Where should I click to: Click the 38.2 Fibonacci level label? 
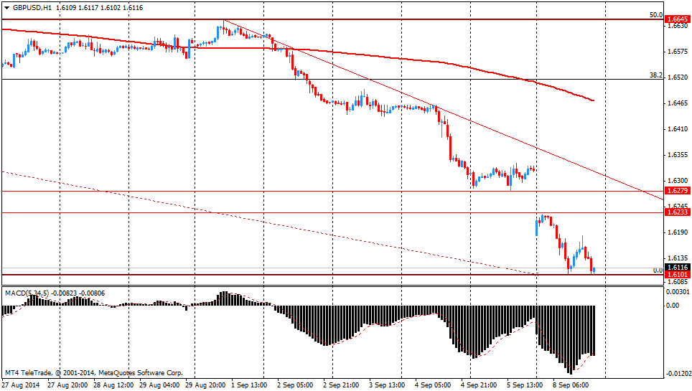[x=655, y=75]
